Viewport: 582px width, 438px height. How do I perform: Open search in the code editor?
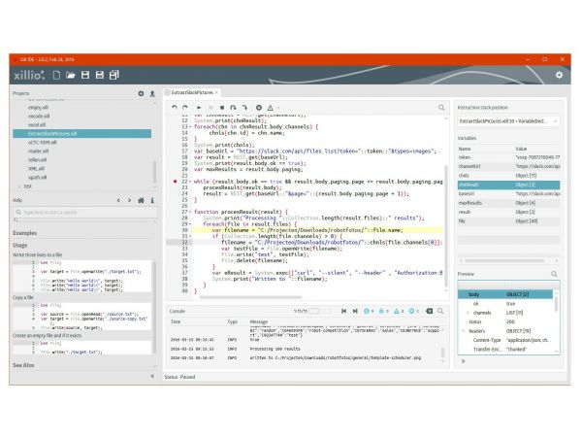tap(441, 108)
